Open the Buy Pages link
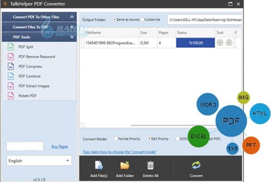Viewport: 271px width, 182px height. click(60, 147)
